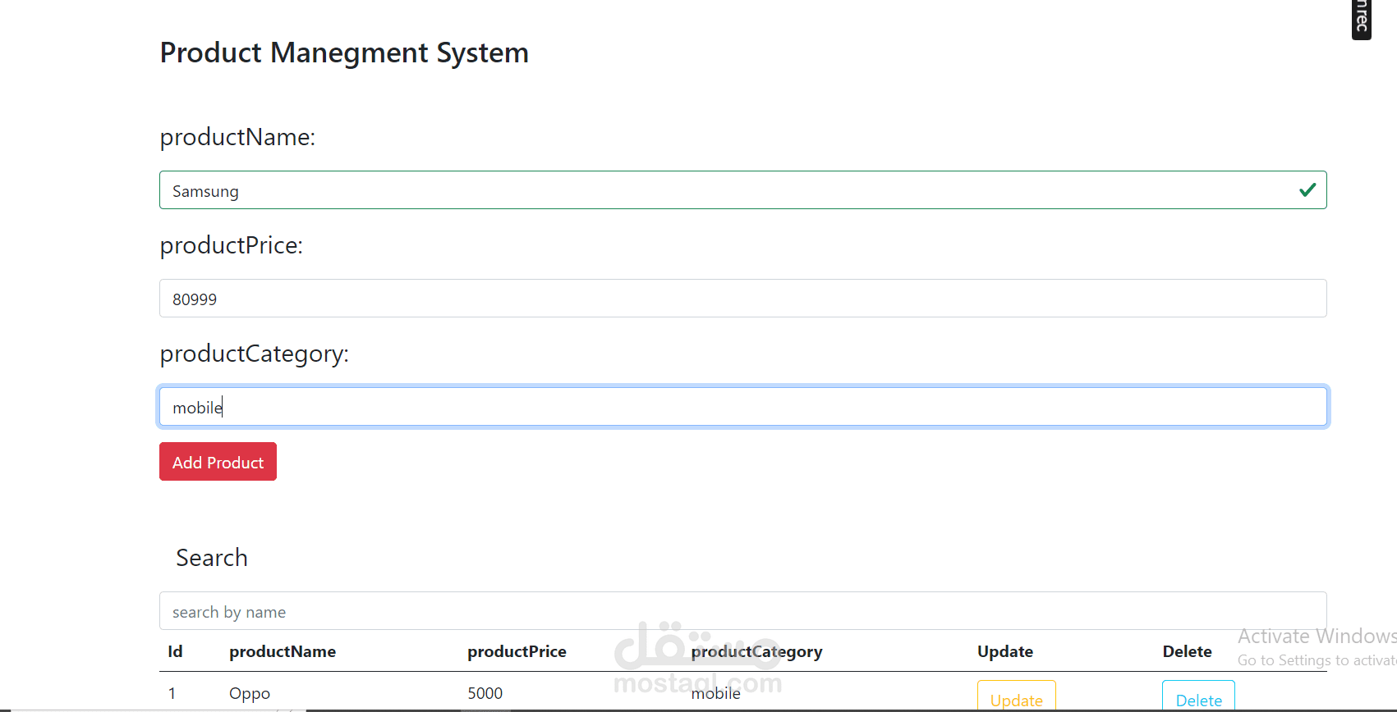This screenshot has height=712, width=1397.
Task: Click the Product Manegment System heading
Action: point(344,52)
